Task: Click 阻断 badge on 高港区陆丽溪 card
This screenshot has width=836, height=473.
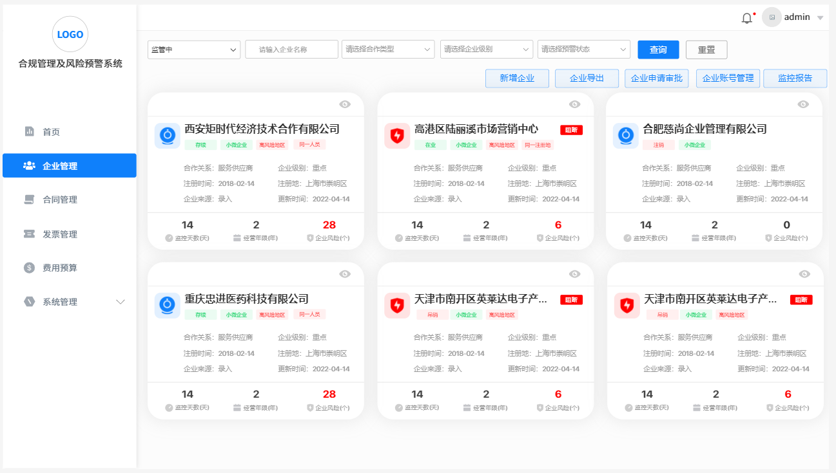Action: [571, 130]
